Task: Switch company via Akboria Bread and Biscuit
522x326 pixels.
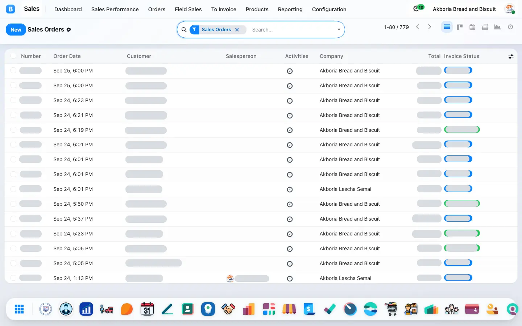Action: (464, 9)
